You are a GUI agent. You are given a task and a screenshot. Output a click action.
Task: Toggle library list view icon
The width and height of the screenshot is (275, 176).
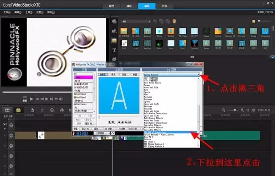pos(253,22)
